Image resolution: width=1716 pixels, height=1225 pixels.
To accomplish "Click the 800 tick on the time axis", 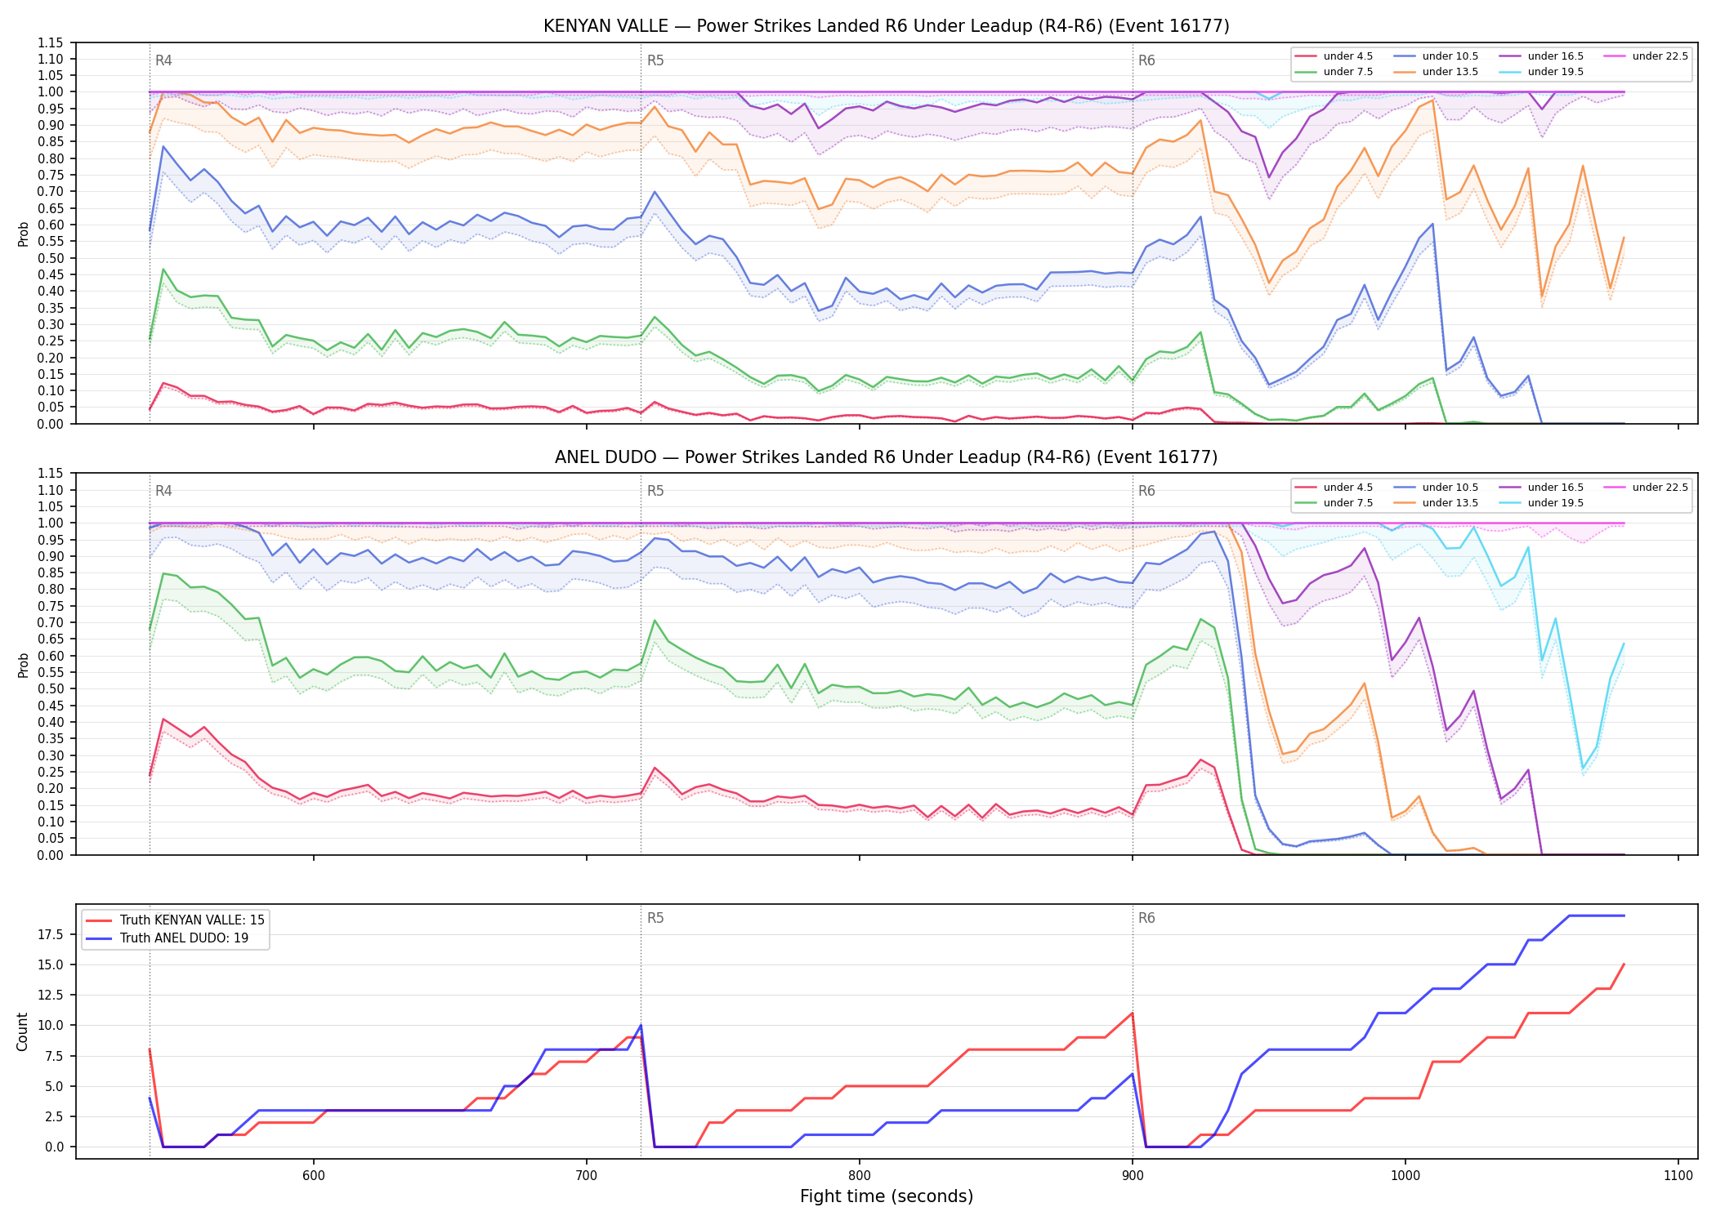I will (860, 1175).
